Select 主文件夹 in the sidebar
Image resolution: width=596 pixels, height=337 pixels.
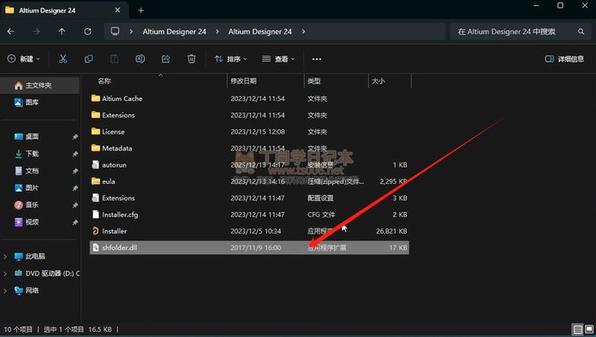[40, 86]
